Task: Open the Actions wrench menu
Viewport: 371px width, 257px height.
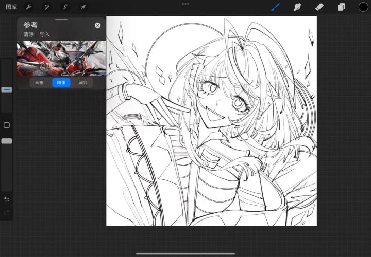Action: (29, 7)
